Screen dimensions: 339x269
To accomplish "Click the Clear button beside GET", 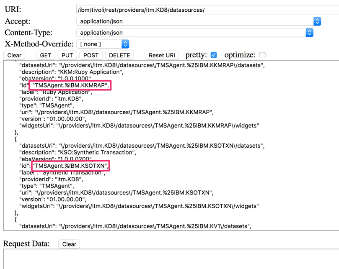I will pyautogui.click(x=14, y=55).
